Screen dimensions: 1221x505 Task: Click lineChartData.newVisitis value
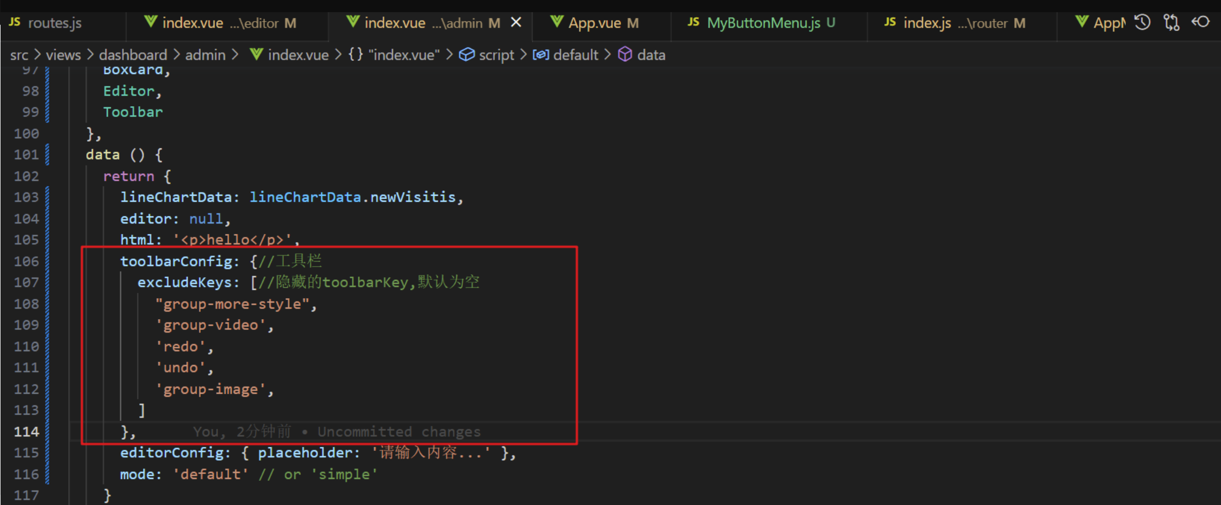tap(353, 197)
